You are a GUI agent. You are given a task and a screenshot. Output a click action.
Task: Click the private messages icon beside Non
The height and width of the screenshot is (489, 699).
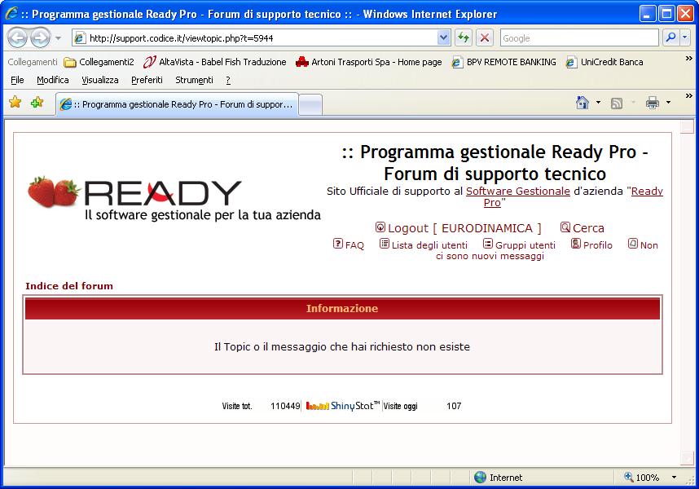tap(632, 244)
